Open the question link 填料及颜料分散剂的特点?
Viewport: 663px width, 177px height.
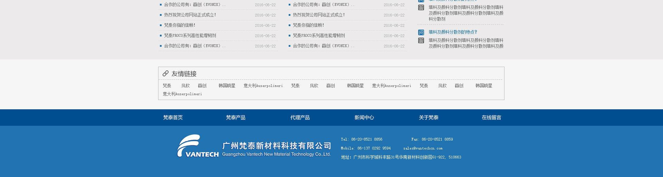point(453,32)
